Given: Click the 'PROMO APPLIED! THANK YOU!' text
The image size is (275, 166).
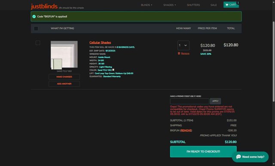Looking at the screenshot, I should coord(218,136).
